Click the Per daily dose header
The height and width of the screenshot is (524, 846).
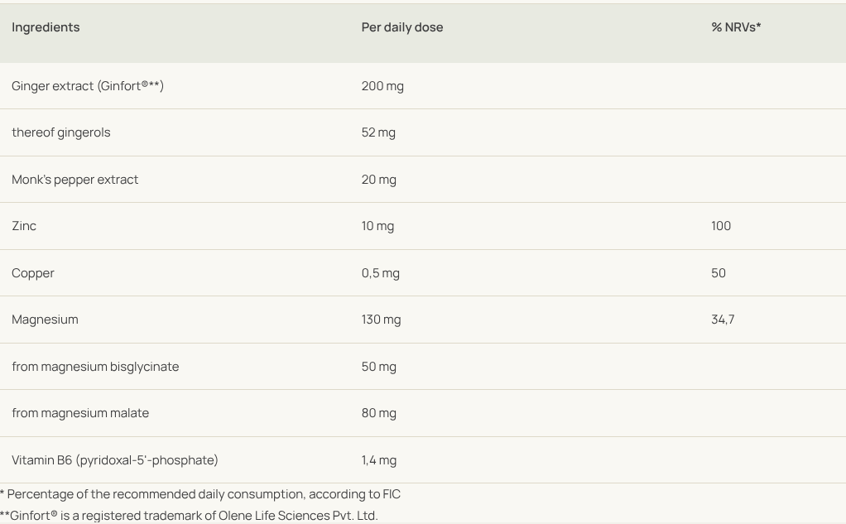402,27
